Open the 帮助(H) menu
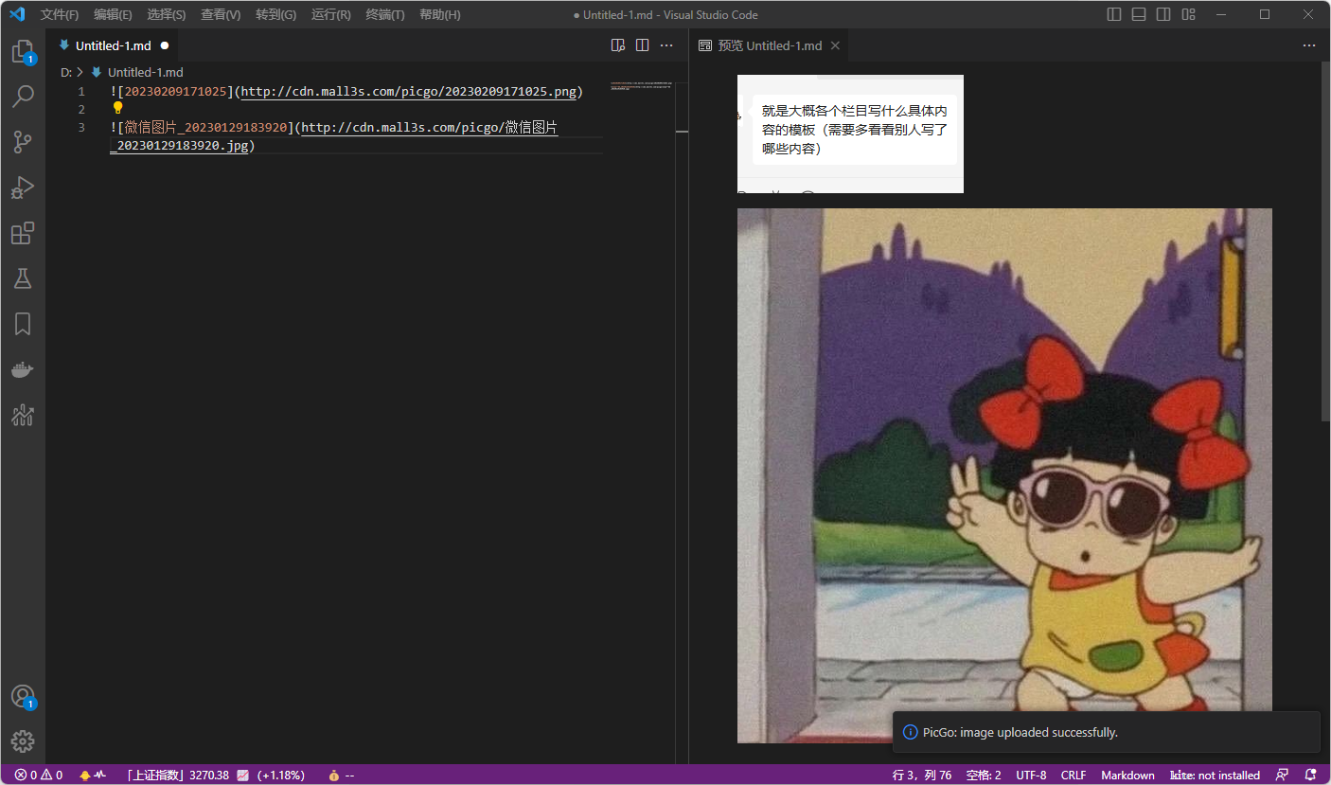Screen dimensions: 1331x785 [x=440, y=15]
